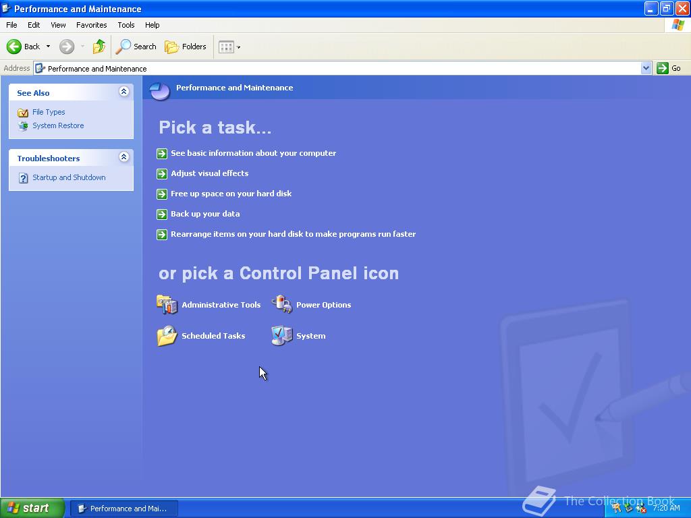Click the See basic information link
Screen dimensions: 691x518
pos(253,153)
